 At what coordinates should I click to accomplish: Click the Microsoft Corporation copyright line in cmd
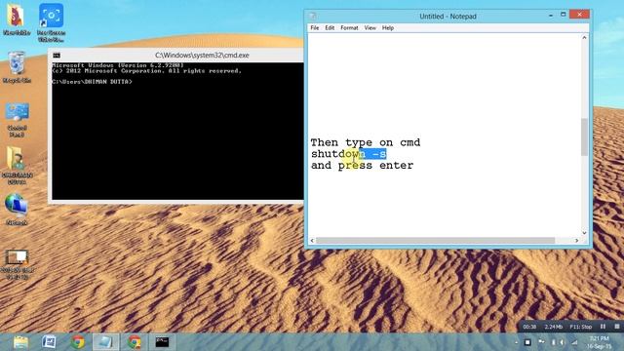click(146, 71)
